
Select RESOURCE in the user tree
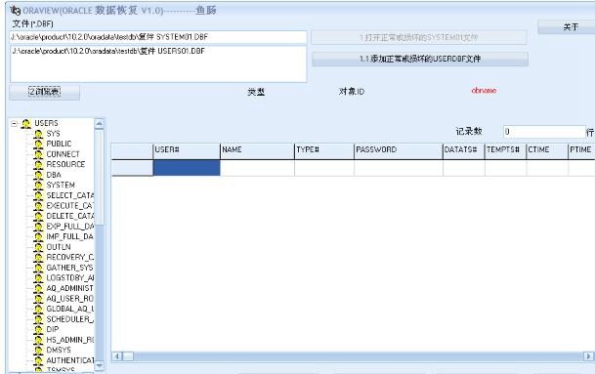(65, 165)
